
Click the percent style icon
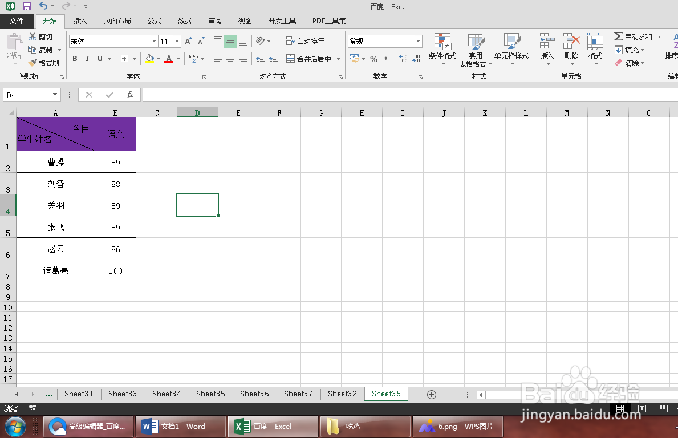[374, 59]
